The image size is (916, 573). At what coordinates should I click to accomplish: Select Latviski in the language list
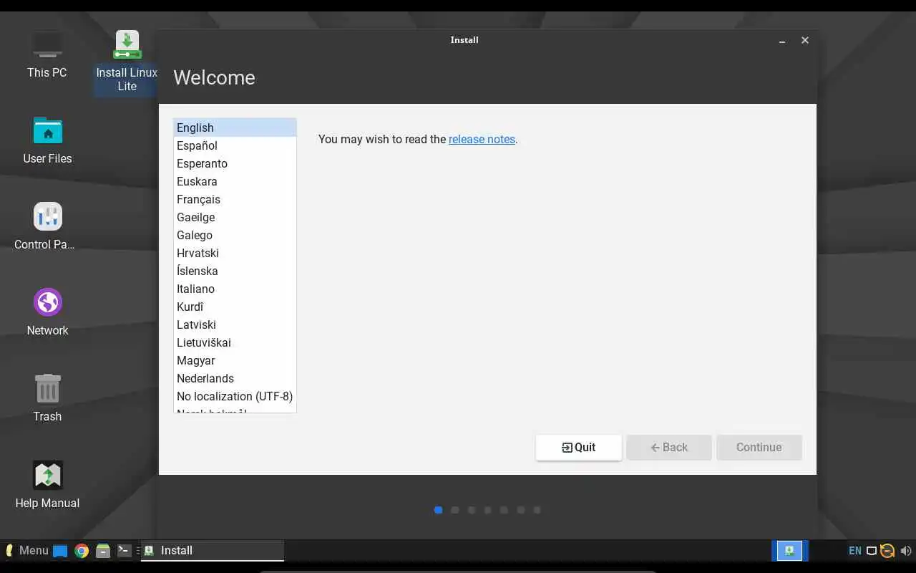pyautogui.click(x=235, y=324)
